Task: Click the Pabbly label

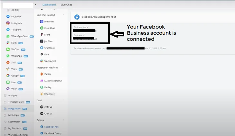Action: pyautogui.click(x=48, y=87)
